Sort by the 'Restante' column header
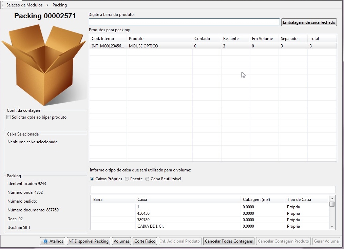 click(x=235, y=39)
